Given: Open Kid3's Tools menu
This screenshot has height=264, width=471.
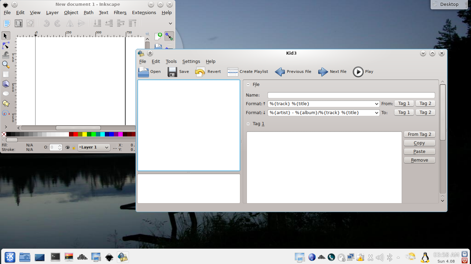Looking at the screenshot, I should [171, 62].
